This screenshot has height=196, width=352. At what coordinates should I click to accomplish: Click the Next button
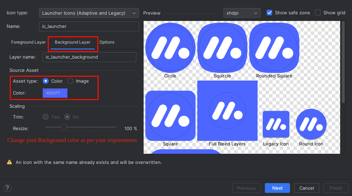tap(277, 188)
